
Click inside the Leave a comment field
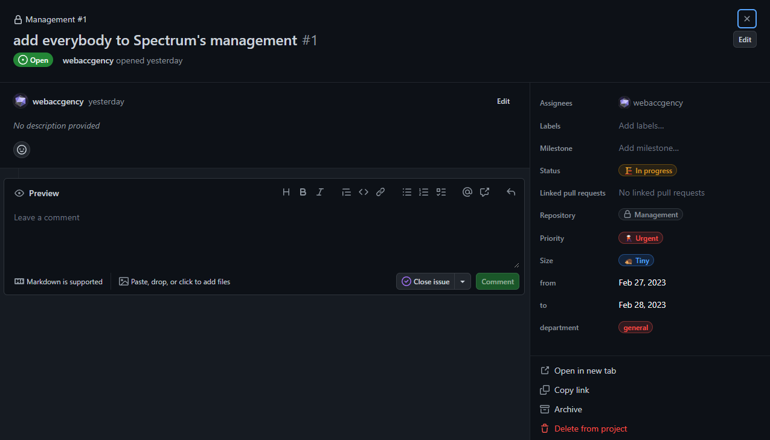click(x=264, y=238)
